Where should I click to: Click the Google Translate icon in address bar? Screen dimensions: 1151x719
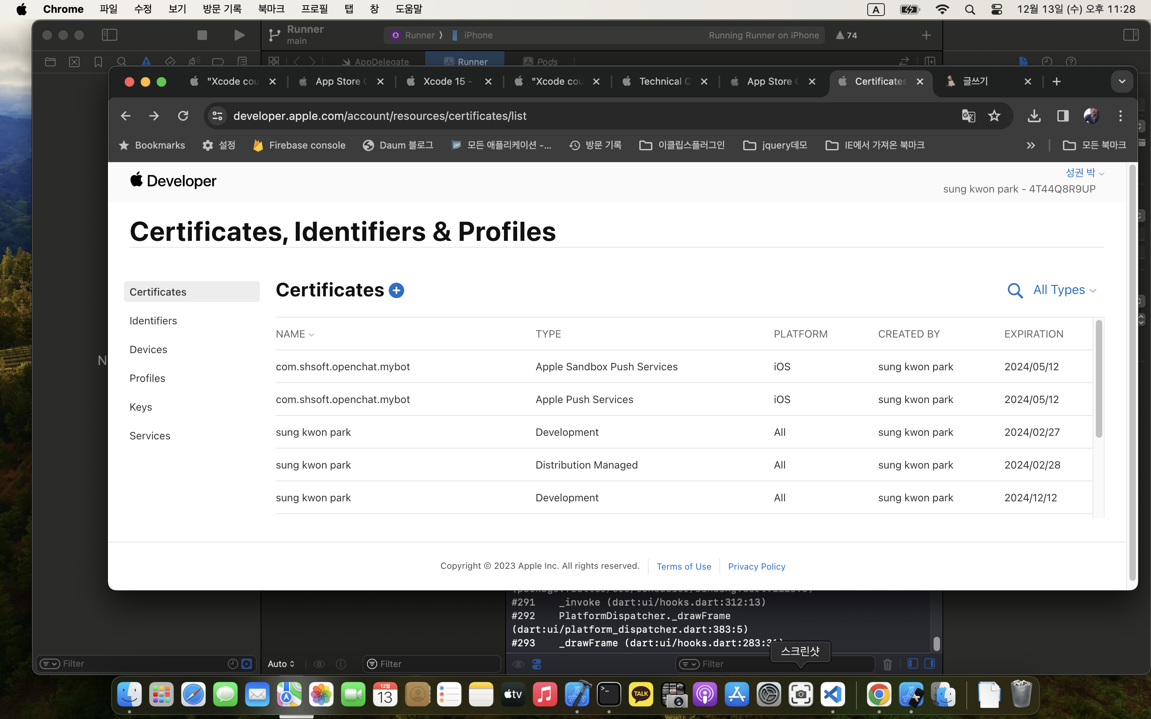coord(968,115)
